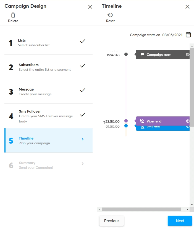The height and width of the screenshot is (229, 194).
Task: Click the Message step checkmark
Action: [x=82, y=90]
